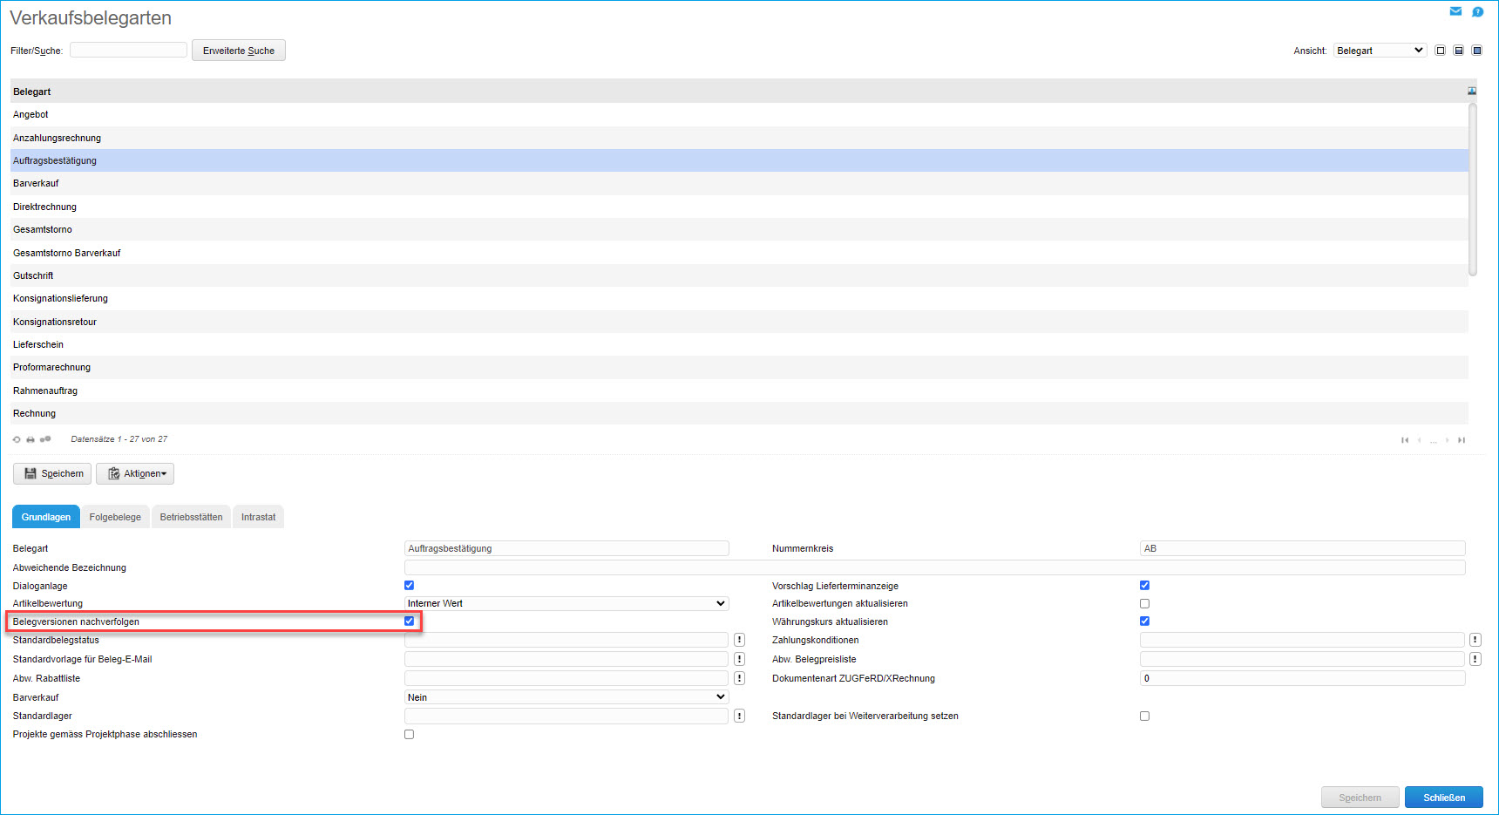Image resolution: width=1499 pixels, height=815 pixels.
Task: Open the Ansicht dropdown
Action: [x=1380, y=51]
